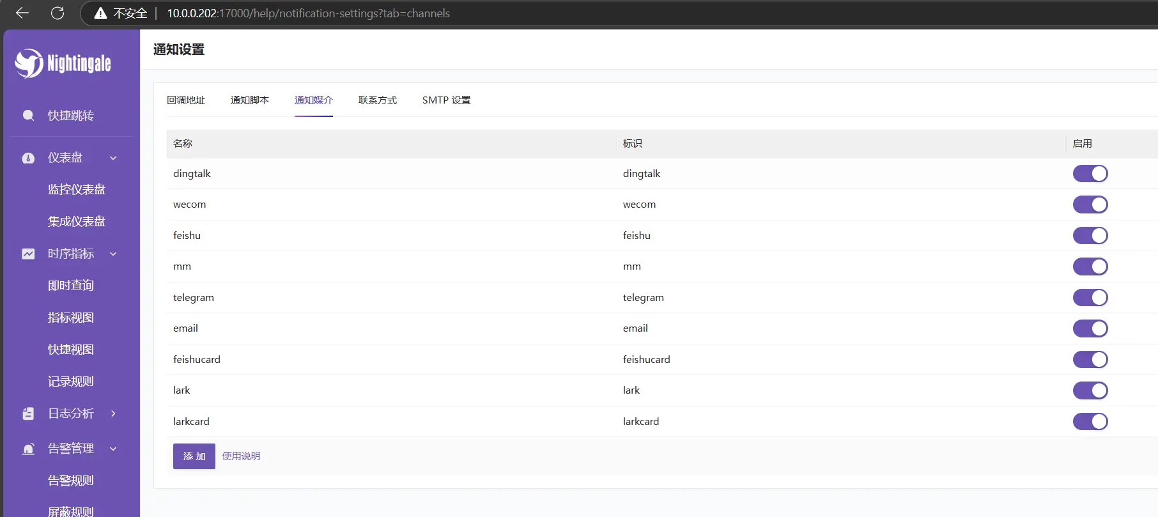Click the alert management bell icon
Screen dimensions: 1158x517
[28, 449]
